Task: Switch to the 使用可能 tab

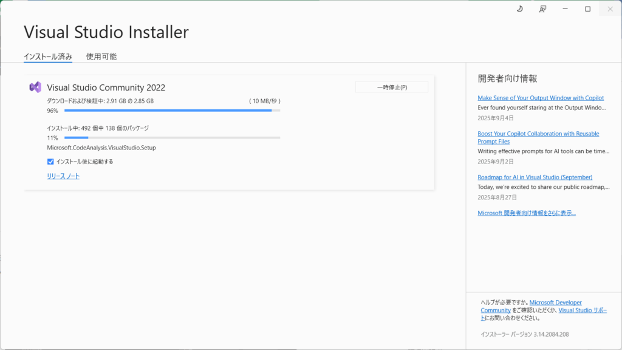Action: [x=101, y=57]
